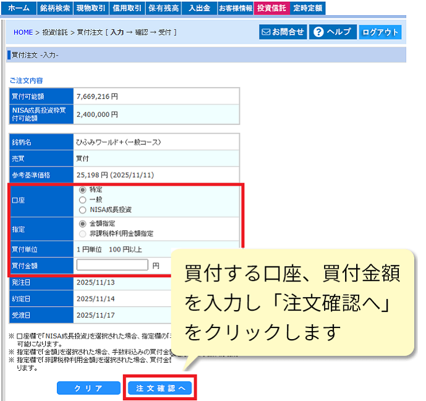Image resolution: width=426 pixels, height=401 pixels.
Task: Click the 買付金額 input field
Action: click(113, 265)
